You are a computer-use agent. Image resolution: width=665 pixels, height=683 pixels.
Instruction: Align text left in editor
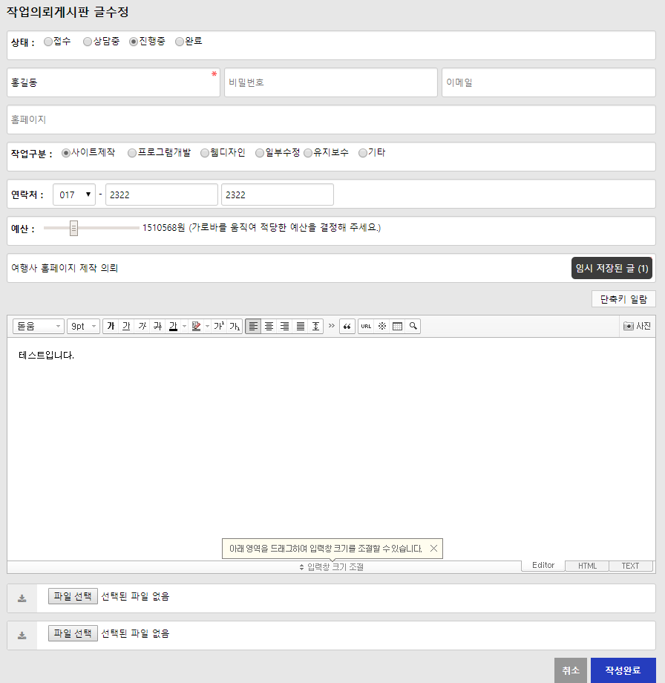(253, 326)
